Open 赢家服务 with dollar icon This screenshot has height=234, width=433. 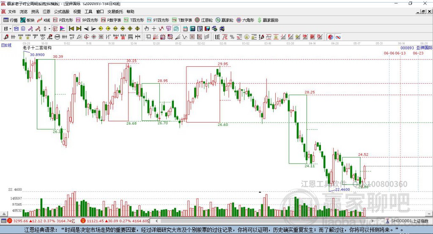click(268, 20)
